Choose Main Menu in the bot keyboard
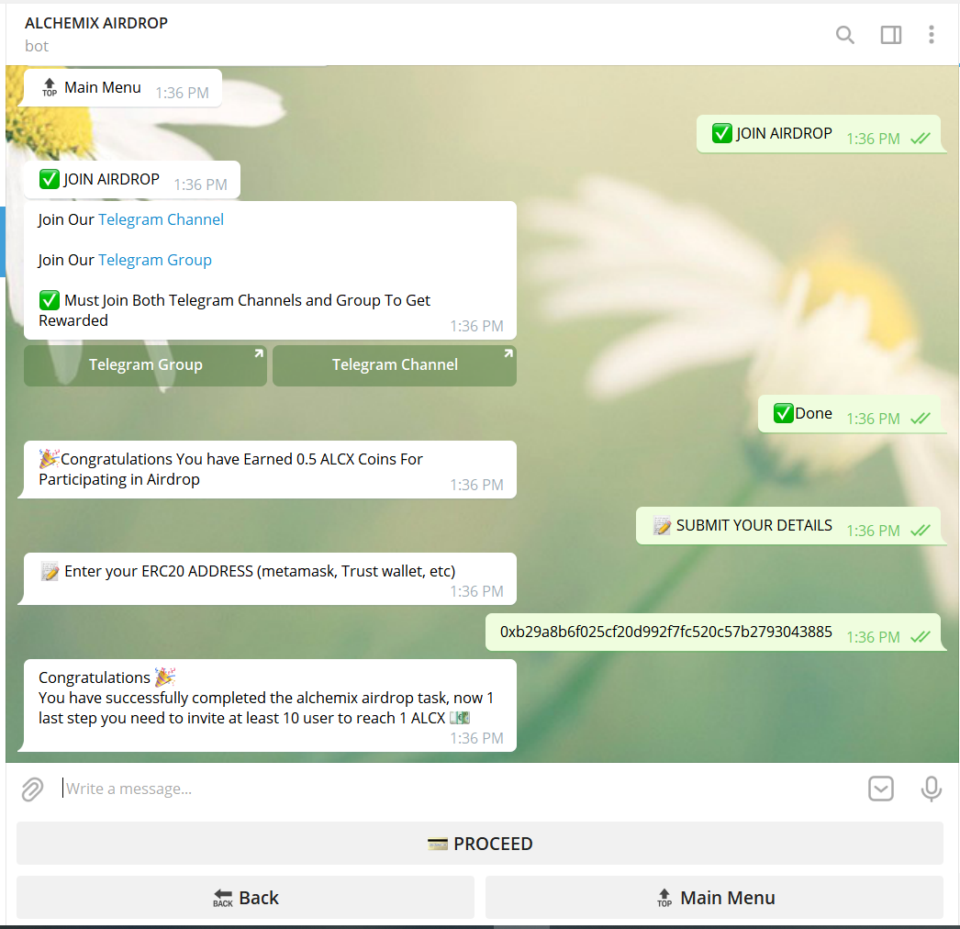The width and height of the screenshot is (960, 929). click(714, 897)
